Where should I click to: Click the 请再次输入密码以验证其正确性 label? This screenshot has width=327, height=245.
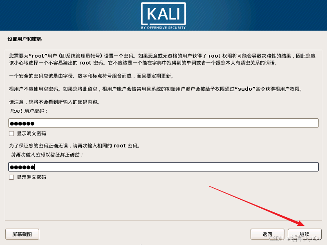[x=47, y=155]
